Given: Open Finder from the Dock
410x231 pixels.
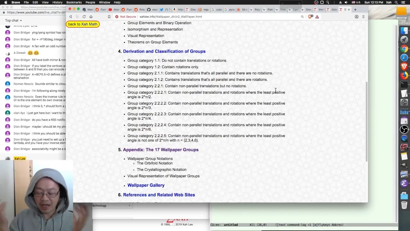Looking at the screenshot, I should [x=404, y=30].
